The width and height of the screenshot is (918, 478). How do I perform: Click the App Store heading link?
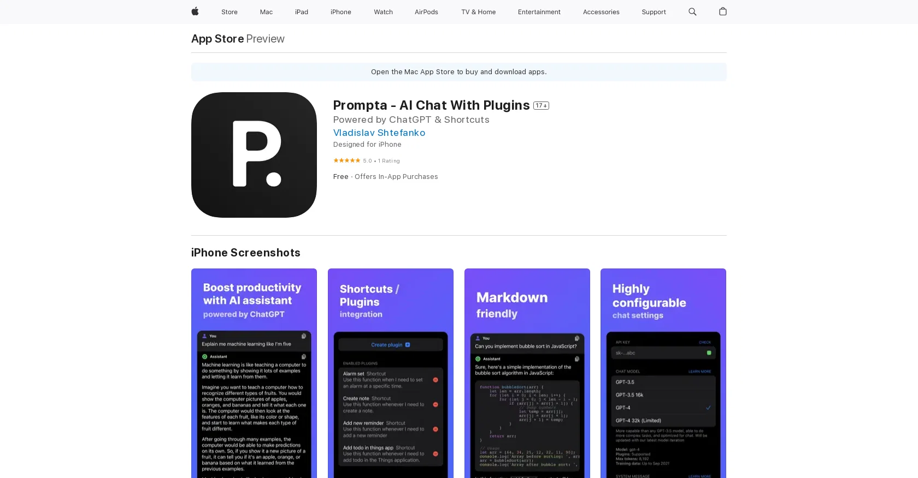pos(217,39)
